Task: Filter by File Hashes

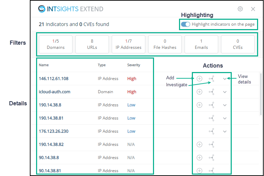Action: (x=165, y=44)
